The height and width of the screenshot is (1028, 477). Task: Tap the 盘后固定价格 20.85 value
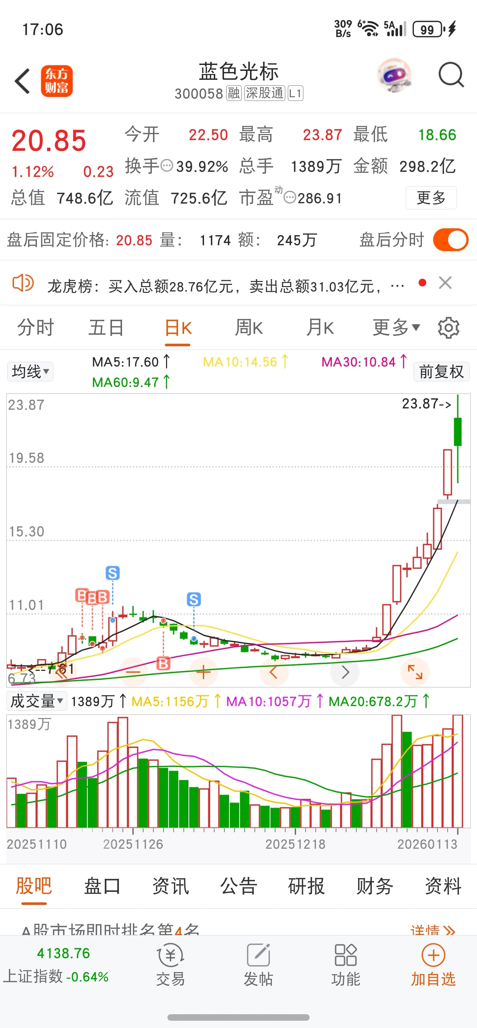click(134, 240)
